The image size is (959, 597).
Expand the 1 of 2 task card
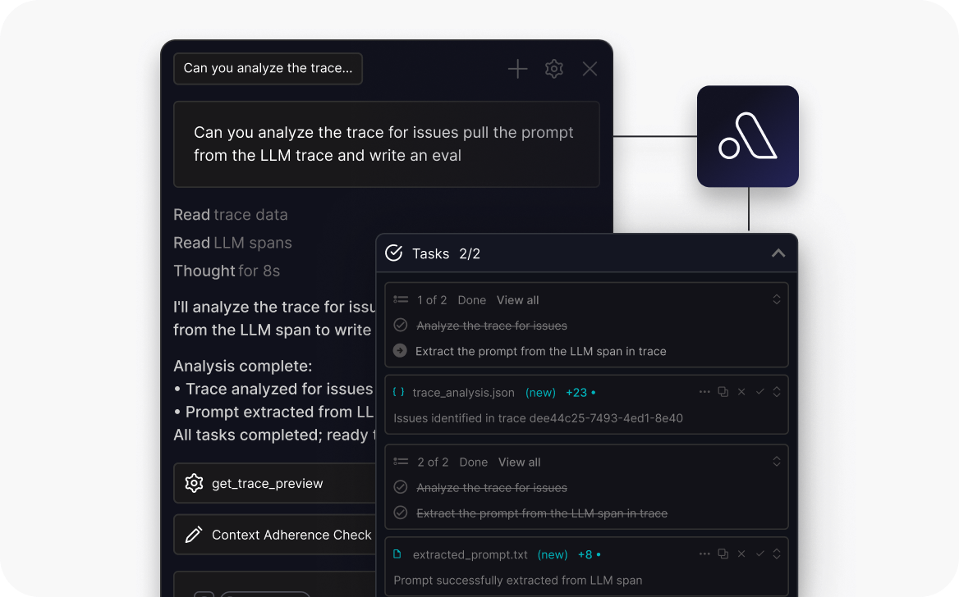coord(777,300)
